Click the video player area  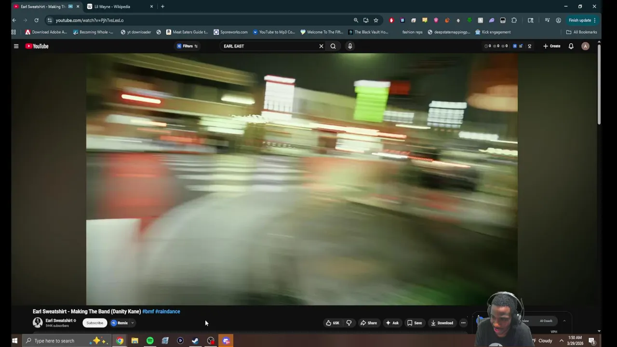point(302,179)
